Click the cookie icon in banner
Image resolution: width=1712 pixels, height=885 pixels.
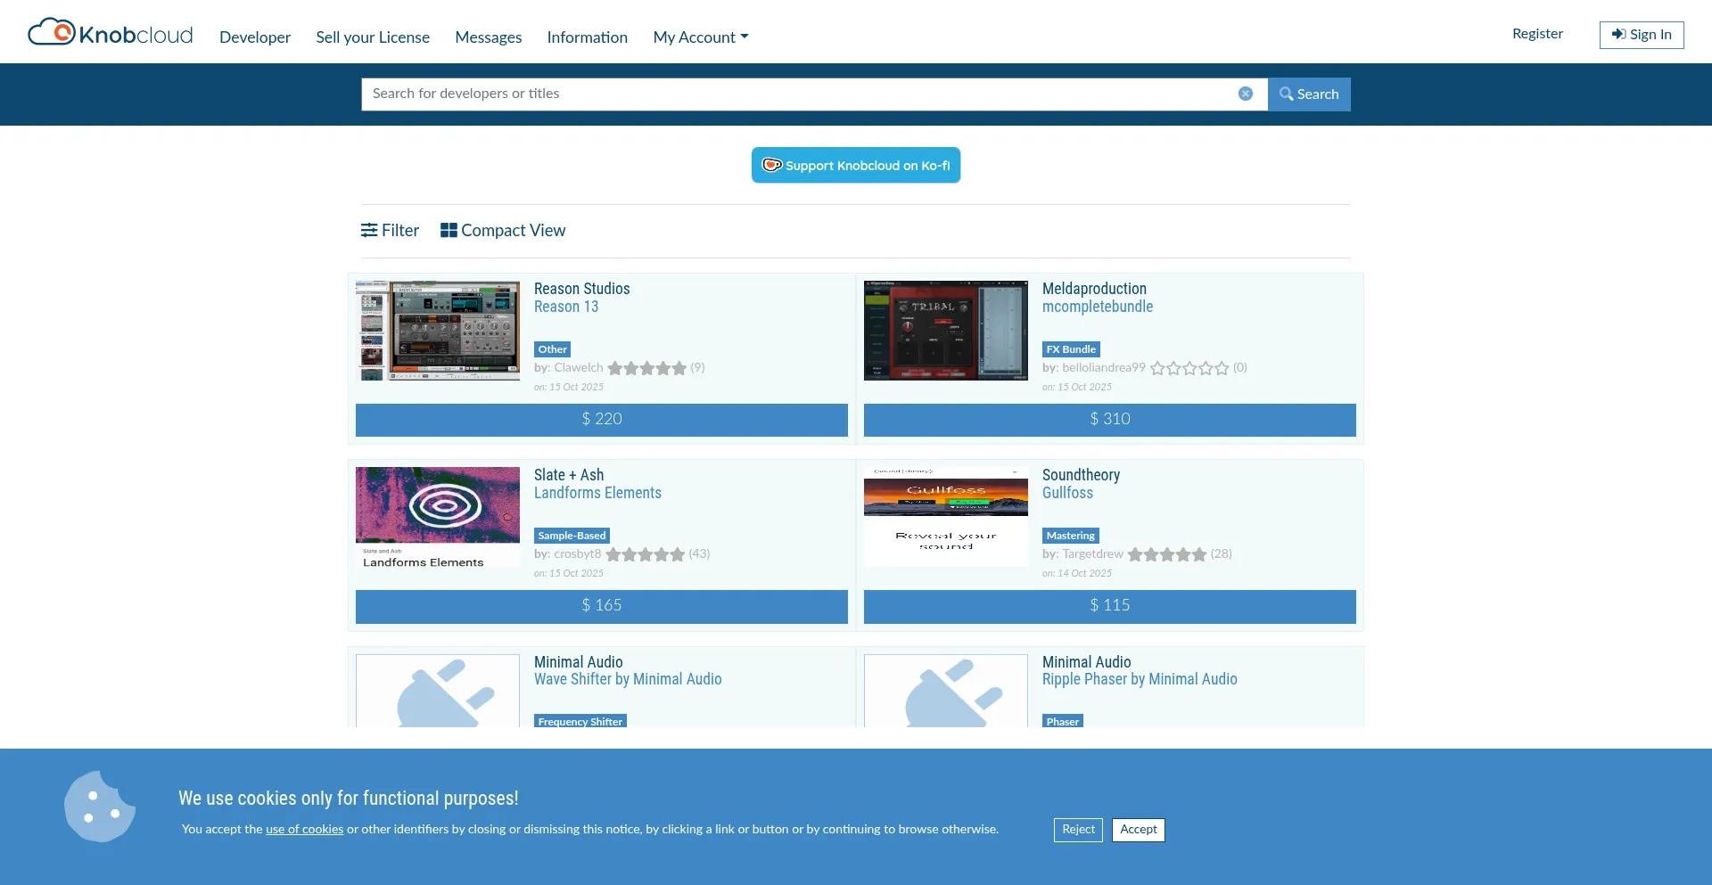pos(99,807)
